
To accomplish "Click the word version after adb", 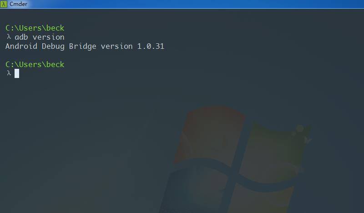I will coord(49,37).
